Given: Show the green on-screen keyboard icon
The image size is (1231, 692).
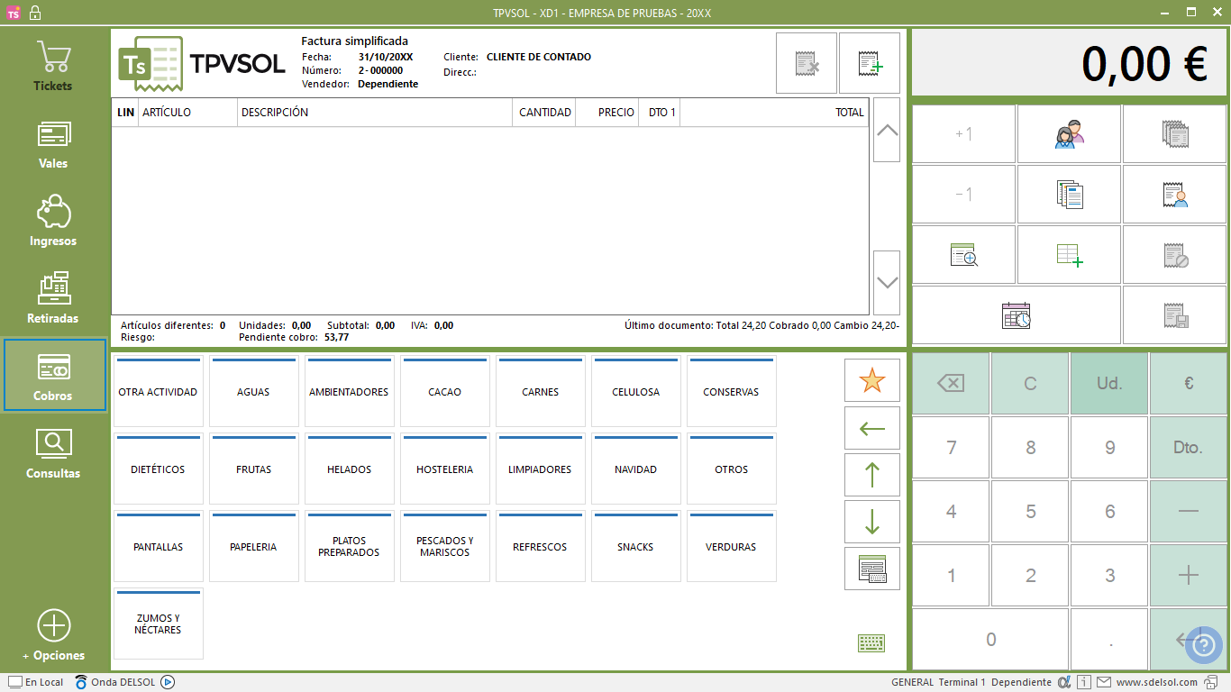Looking at the screenshot, I should pyautogui.click(x=871, y=642).
